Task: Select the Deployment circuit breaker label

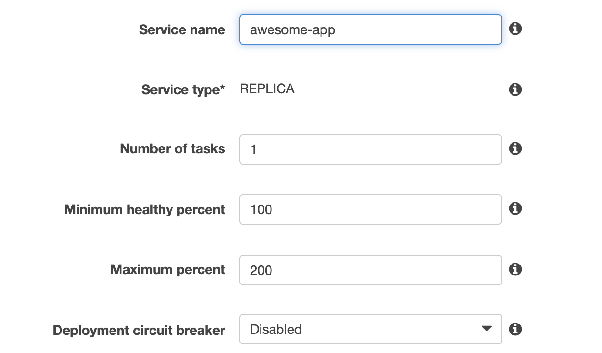Action: 140,330
